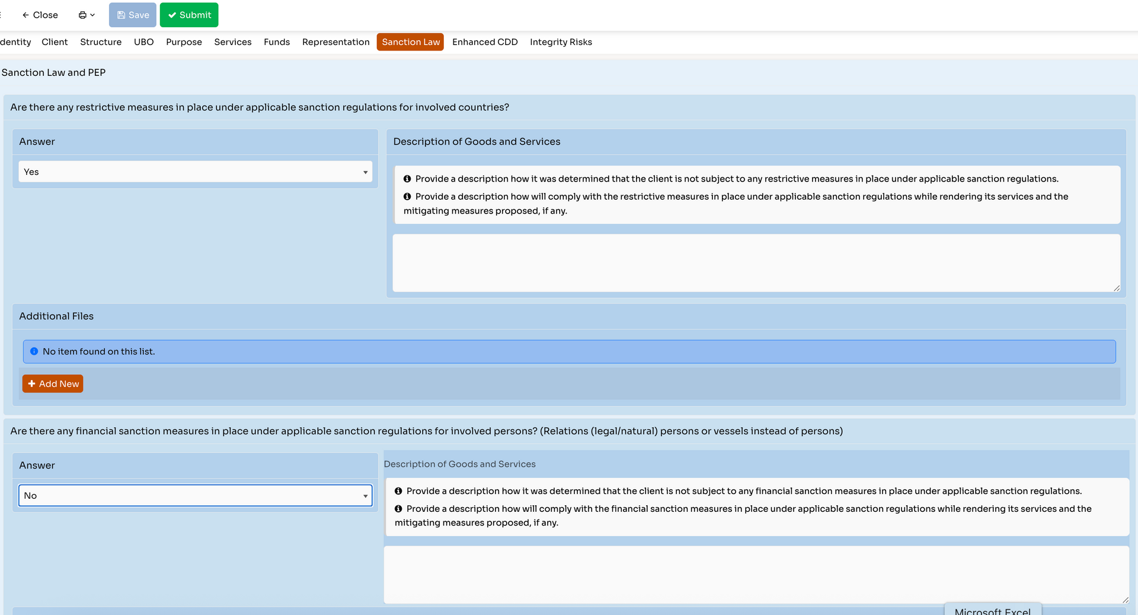The height and width of the screenshot is (615, 1138).
Task: Save the form with Save button
Action: pyautogui.click(x=133, y=15)
